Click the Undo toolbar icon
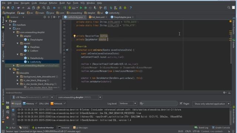The height and width of the screenshot is (133, 237). pyautogui.click(x=19, y=8)
